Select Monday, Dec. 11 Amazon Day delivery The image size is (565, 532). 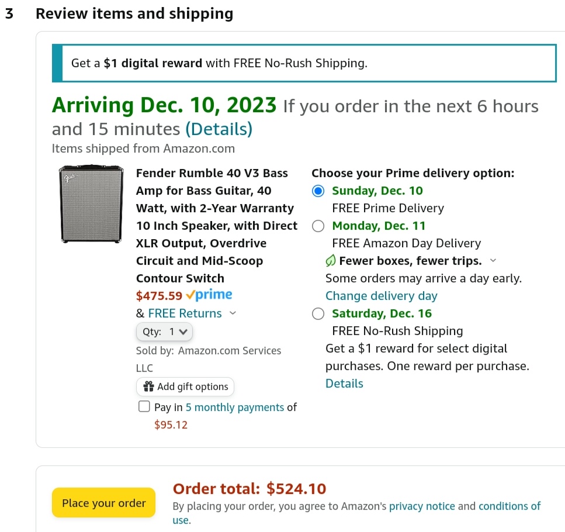318,226
